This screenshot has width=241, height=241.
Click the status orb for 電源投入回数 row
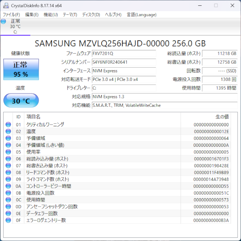click(x=8, y=193)
